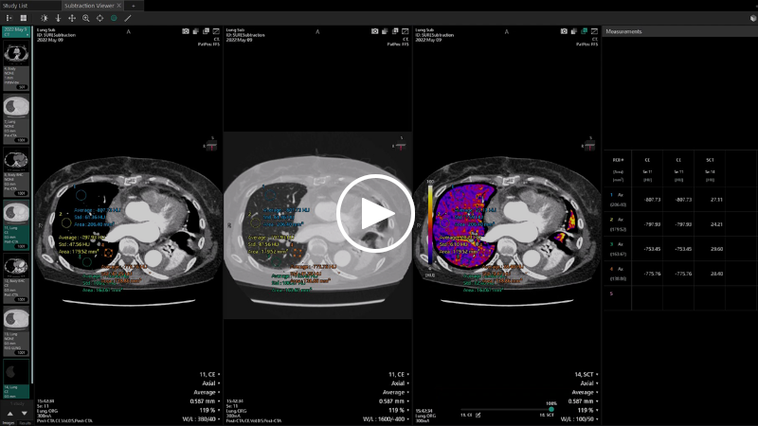
Task: Open 0.587 mm thickness dropdown in right viewport
Action: pyautogui.click(x=584, y=401)
